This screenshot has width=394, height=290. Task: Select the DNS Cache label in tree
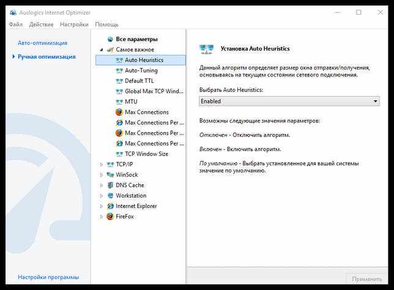point(130,185)
